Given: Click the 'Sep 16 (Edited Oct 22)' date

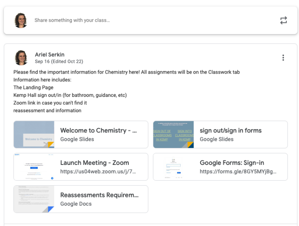Looking at the screenshot, I should pos(59,61).
